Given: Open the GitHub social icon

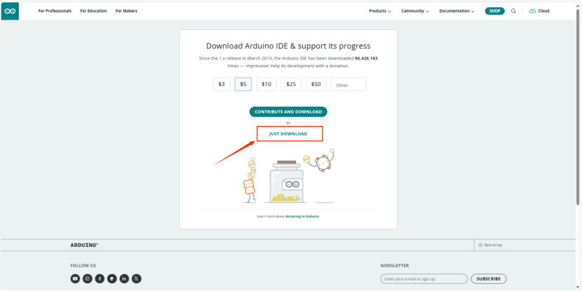Looking at the screenshot, I should click(111, 278).
